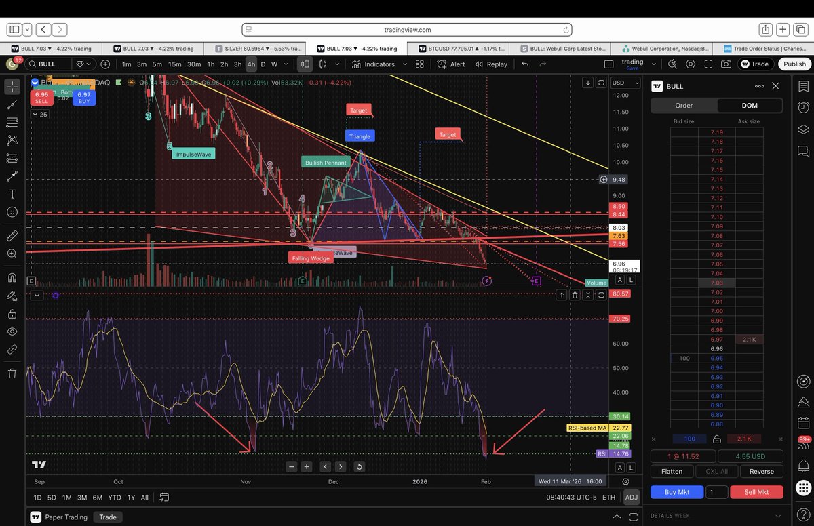This screenshot has height=526, width=814.
Task: Hide all drawings with eye icon
Action: point(12,331)
